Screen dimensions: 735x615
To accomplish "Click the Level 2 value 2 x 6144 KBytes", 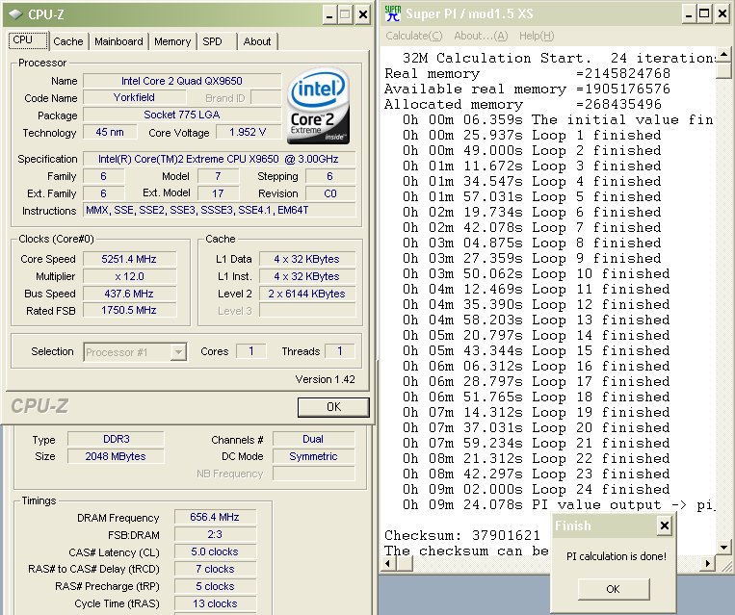I will tap(307, 294).
